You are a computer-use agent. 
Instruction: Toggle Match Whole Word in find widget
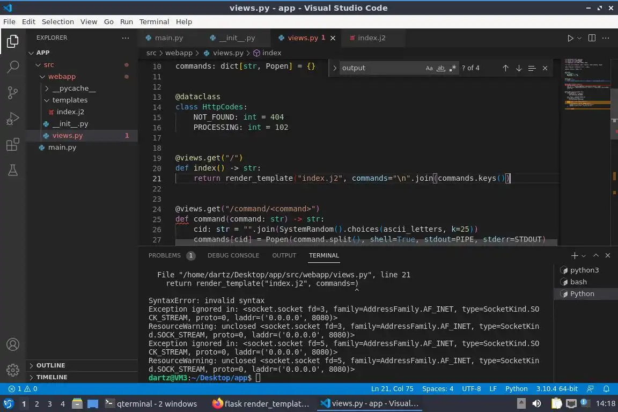[440, 68]
